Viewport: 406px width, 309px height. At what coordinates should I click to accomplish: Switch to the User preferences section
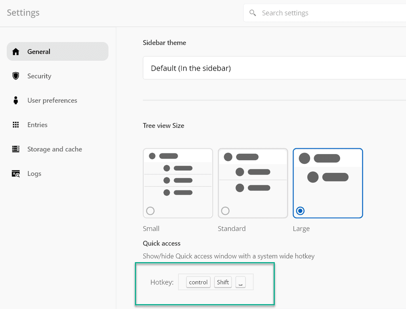(52, 100)
